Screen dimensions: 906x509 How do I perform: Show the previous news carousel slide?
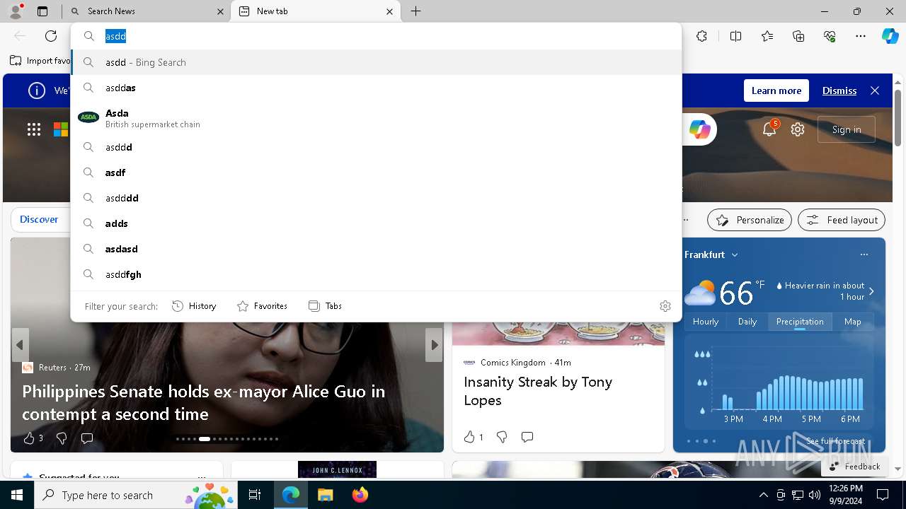(20, 345)
